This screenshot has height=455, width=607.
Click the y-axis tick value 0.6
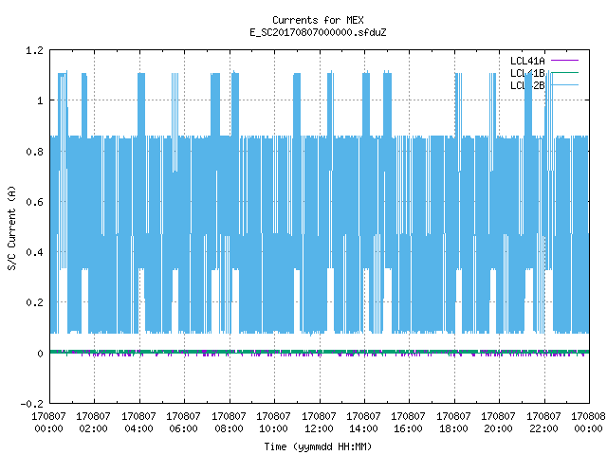click(x=34, y=202)
